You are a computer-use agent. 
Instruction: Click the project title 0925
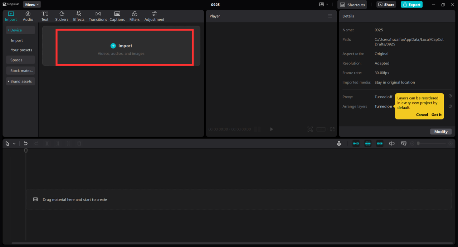pos(215,5)
